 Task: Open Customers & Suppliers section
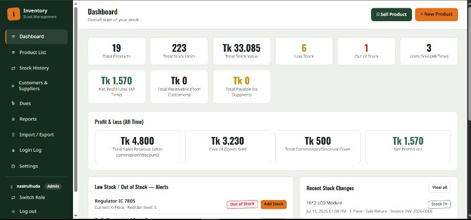click(x=37, y=86)
